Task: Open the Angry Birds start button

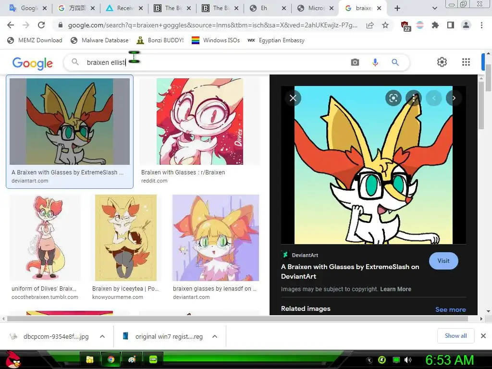Action: 13,359
